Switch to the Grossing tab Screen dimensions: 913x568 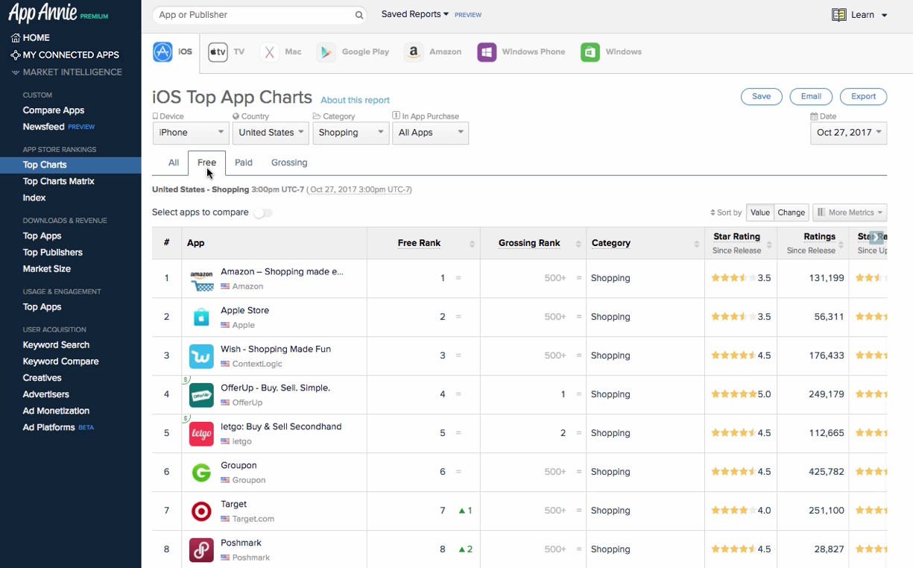[x=289, y=162]
